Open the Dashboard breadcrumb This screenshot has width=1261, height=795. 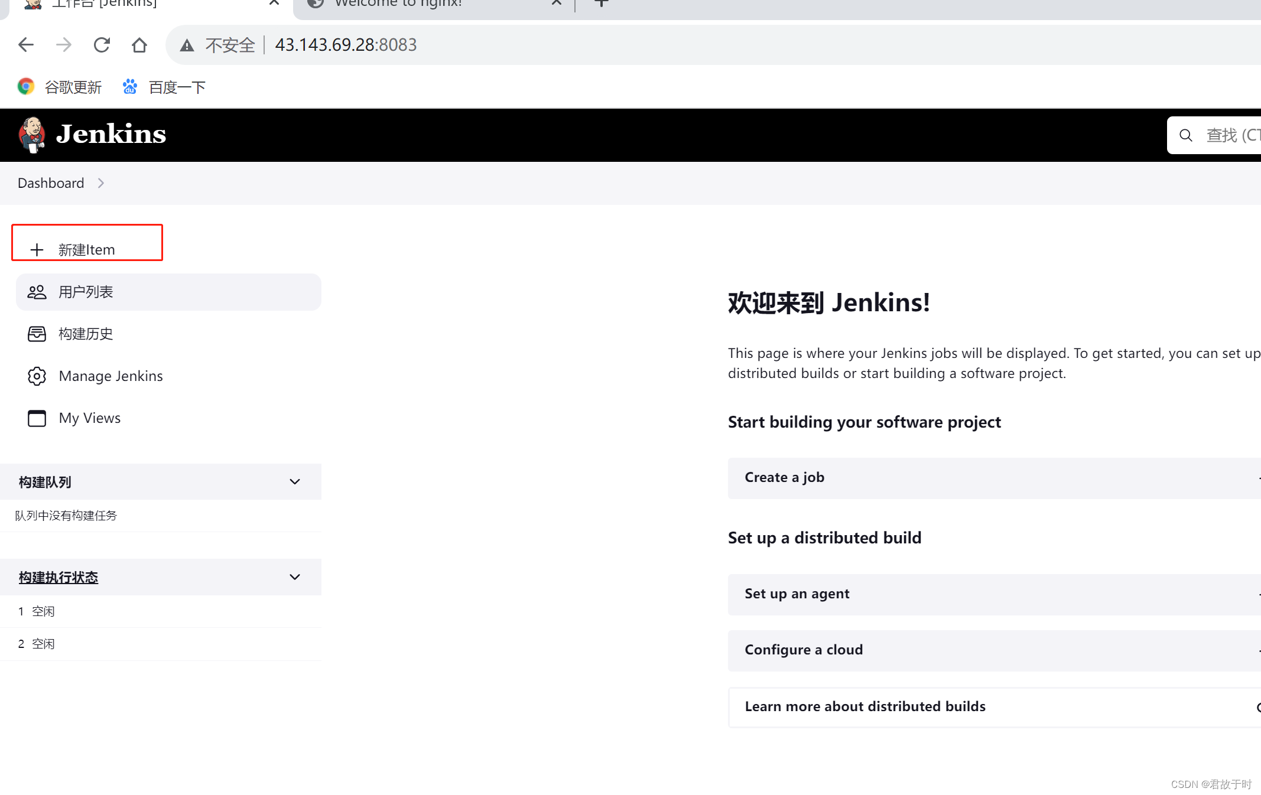coord(51,183)
